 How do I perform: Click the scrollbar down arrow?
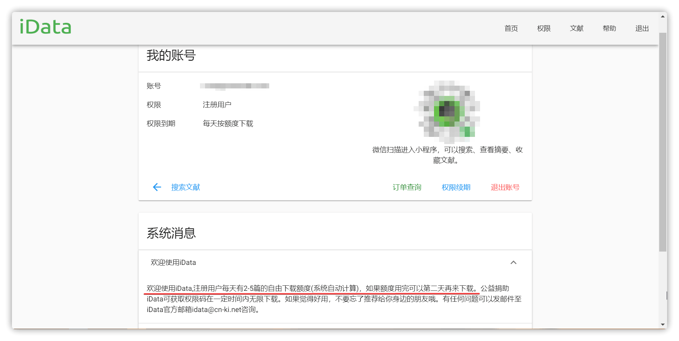(663, 325)
